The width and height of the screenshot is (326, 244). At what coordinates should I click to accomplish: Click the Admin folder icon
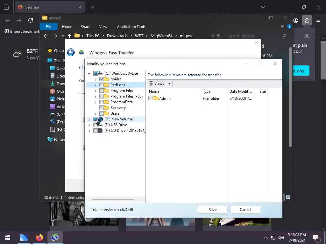156,98
